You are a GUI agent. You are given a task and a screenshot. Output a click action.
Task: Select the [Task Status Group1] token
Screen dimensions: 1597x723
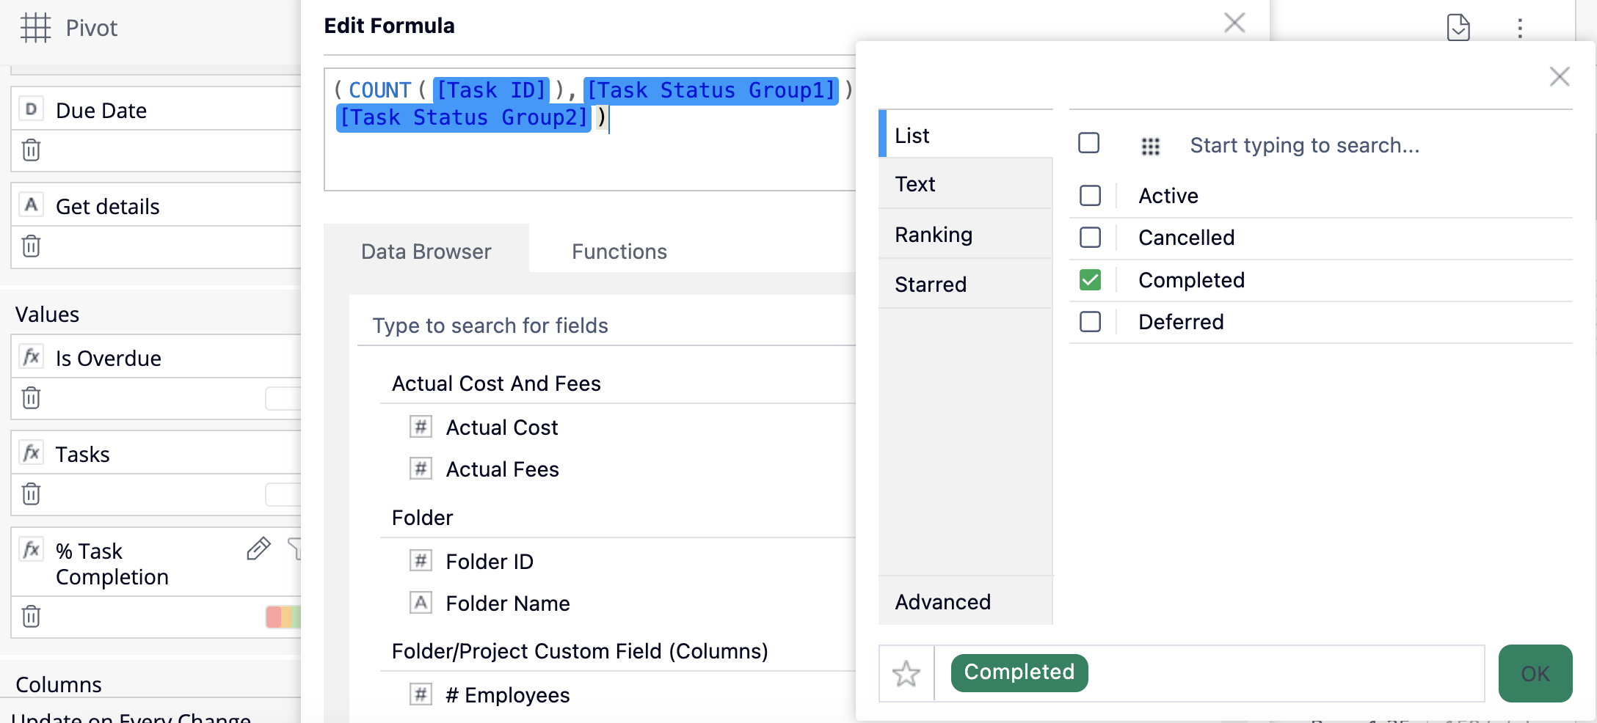pyautogui.click(x=711, y=90)
